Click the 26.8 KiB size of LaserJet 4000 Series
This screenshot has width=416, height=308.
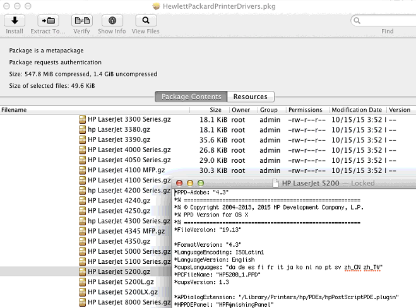click(x=213, y=150)
